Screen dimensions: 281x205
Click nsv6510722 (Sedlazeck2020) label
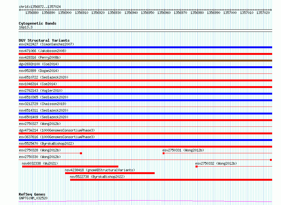pyautogui.click(x=44, y=77)
